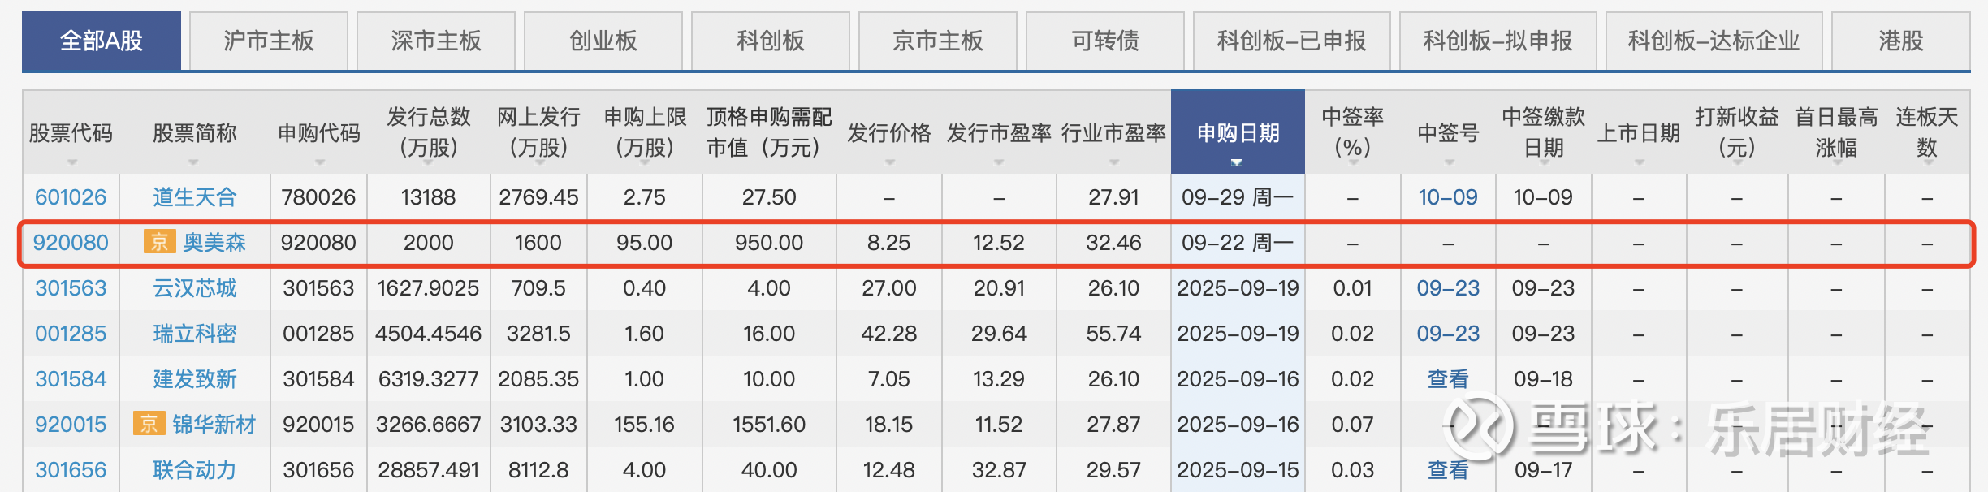
Task: Sort by 申购上限 column header
Action: tap(645, 132)
